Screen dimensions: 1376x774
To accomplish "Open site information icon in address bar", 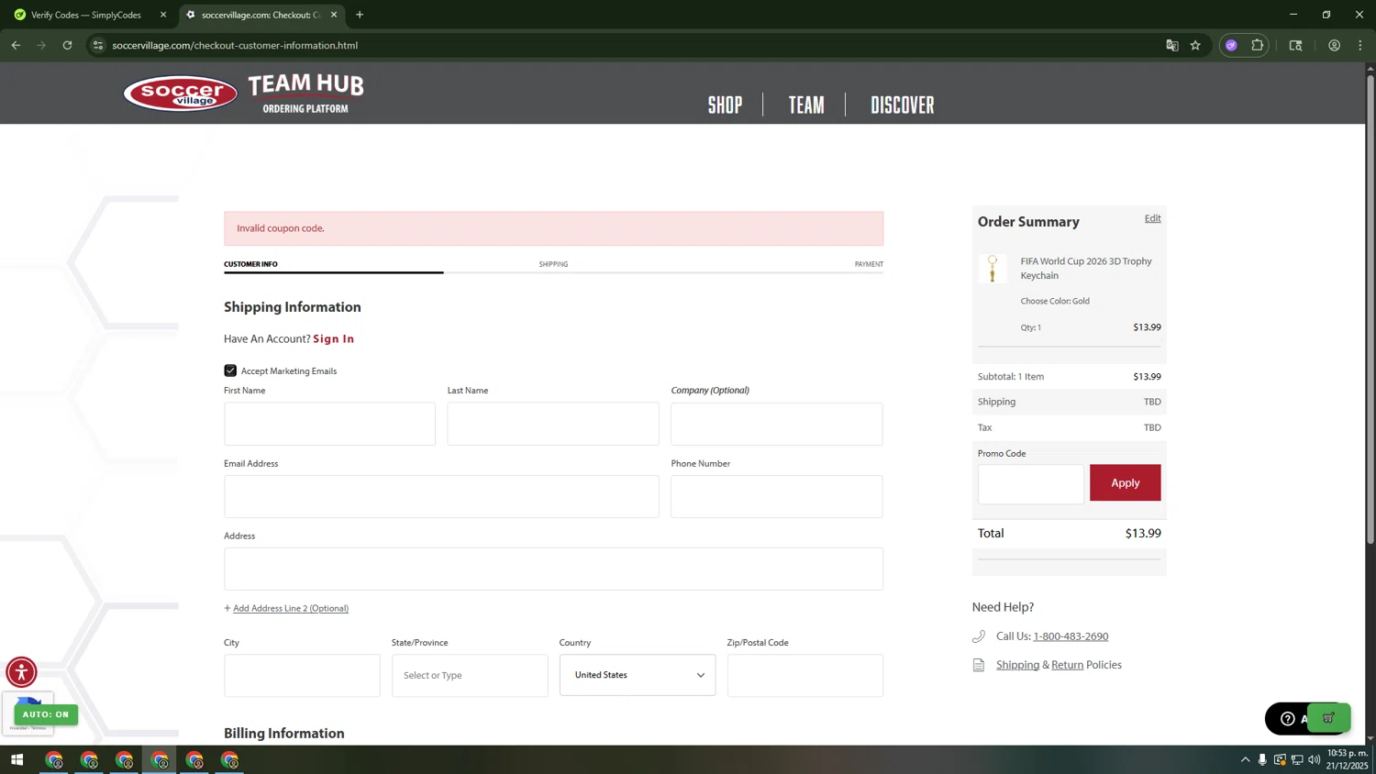I will [98, 45].
